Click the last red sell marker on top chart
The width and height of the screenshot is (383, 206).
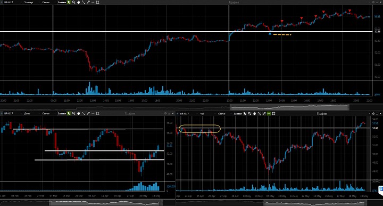pyautogui.click(x=350, y=11)
